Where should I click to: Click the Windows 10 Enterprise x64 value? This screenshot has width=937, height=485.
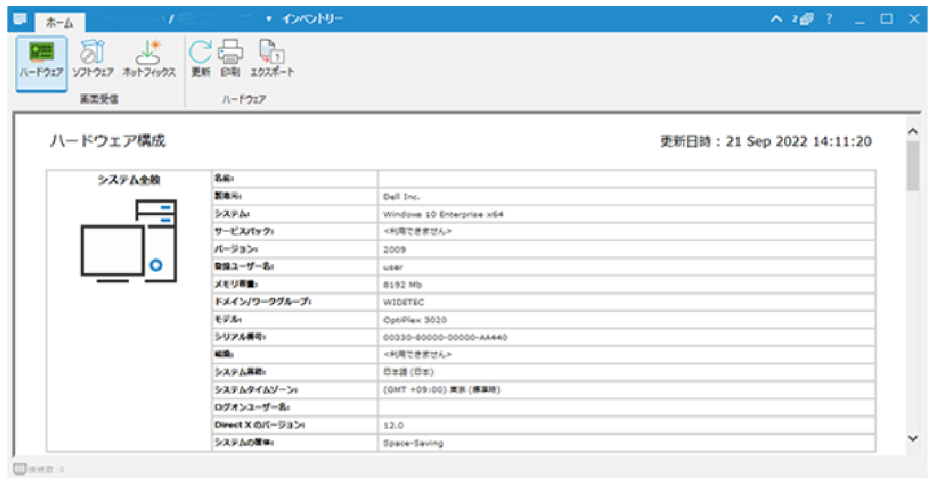pyautogui.click(x=443, y=215)
